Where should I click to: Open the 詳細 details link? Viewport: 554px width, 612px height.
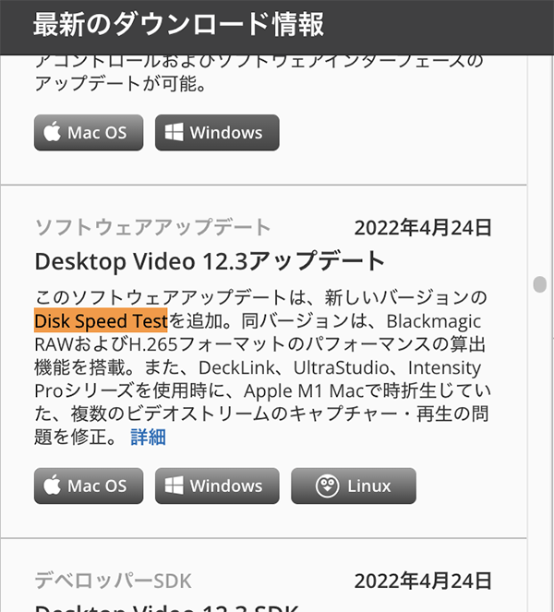coord(148,437)
